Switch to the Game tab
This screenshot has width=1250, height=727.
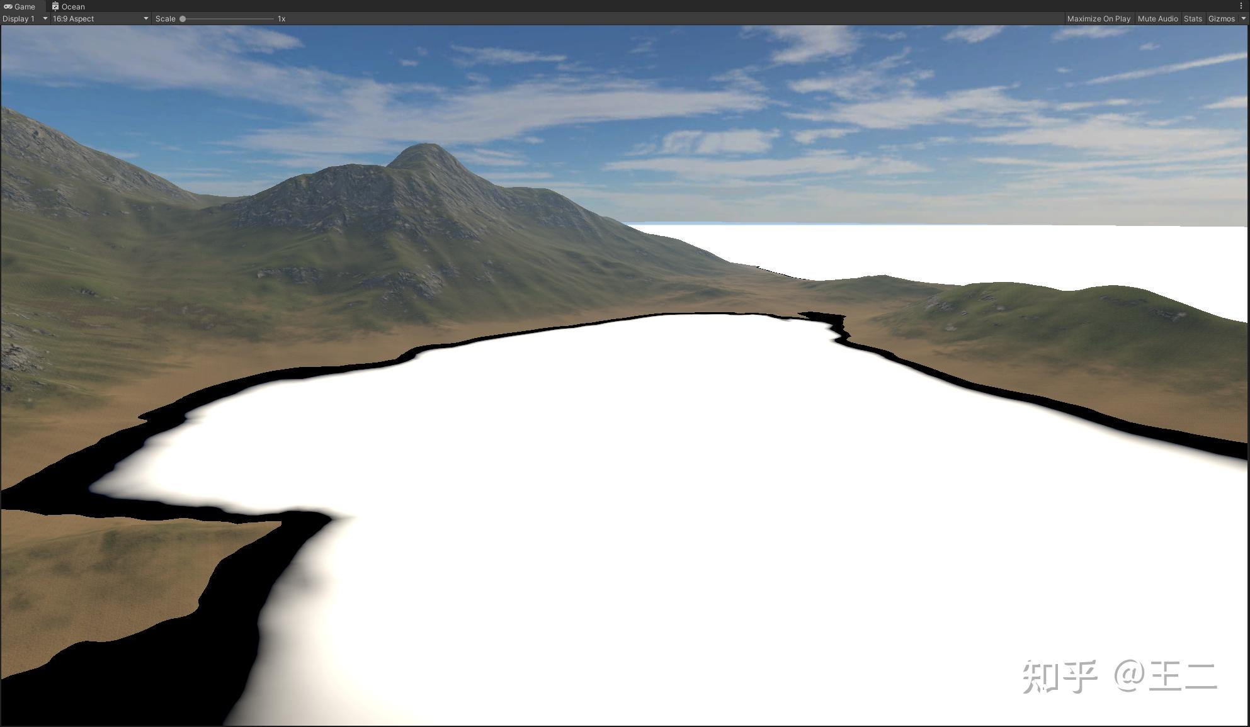pos(25,6)
